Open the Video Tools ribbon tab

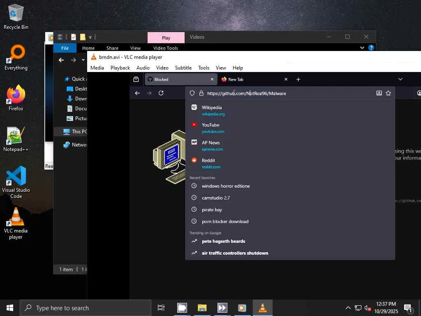[166, 48]
